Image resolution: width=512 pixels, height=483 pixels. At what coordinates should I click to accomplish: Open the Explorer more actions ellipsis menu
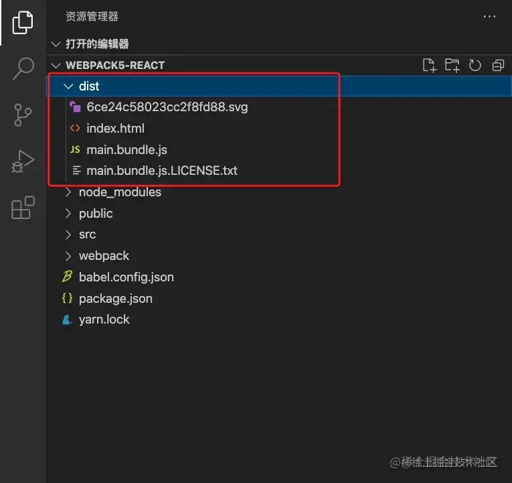[489, 16]
